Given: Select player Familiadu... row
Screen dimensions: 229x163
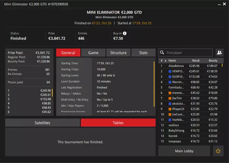Looking at the screenshot, I should coord(189,88).
